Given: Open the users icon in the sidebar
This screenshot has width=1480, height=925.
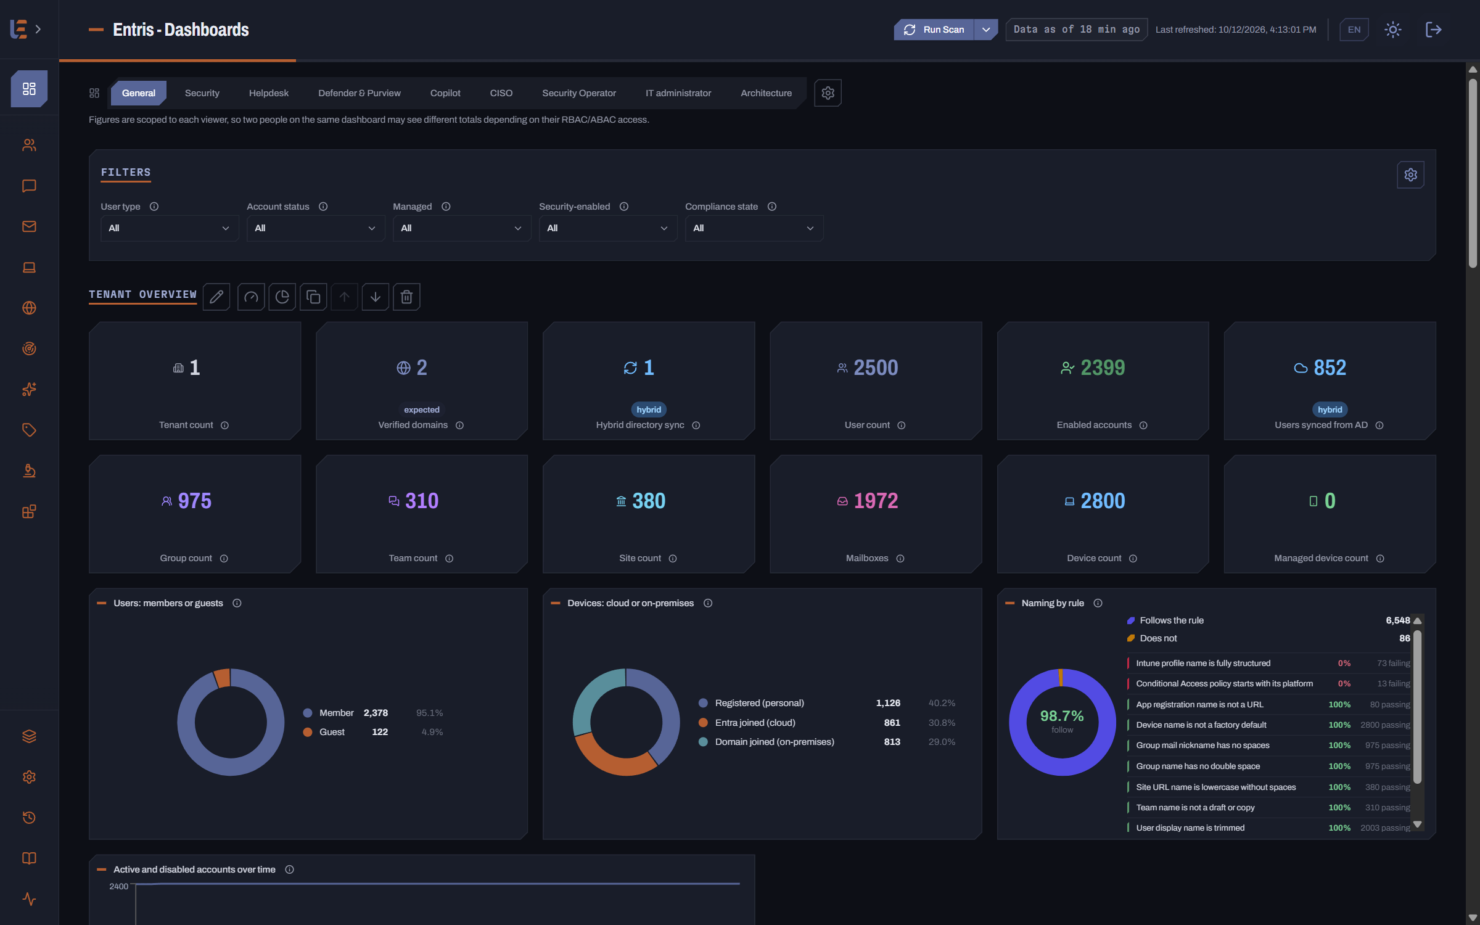Looking at the screenshot, I should [x=29, y=145].
